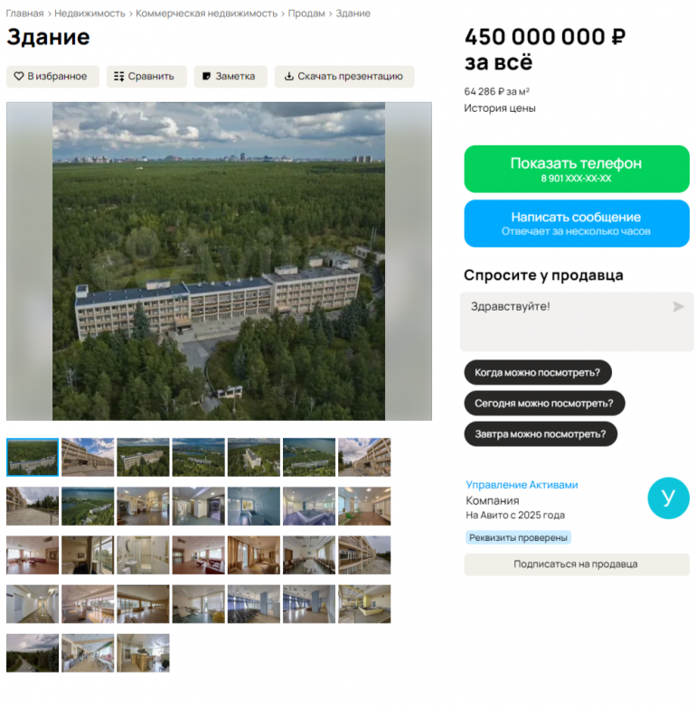
Task: Click the heart icon in В избранное
Action: [x=18, y=76]
